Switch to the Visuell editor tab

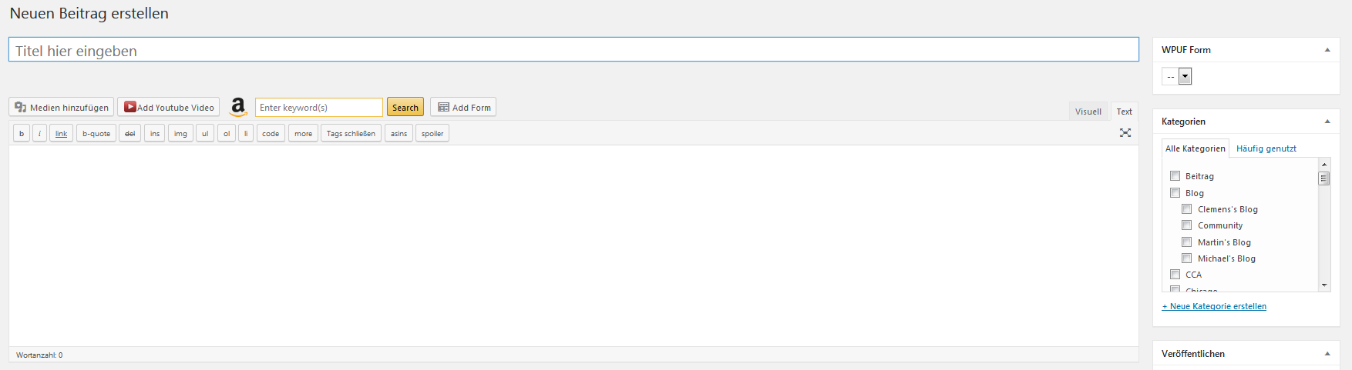tap(1088, 112)
